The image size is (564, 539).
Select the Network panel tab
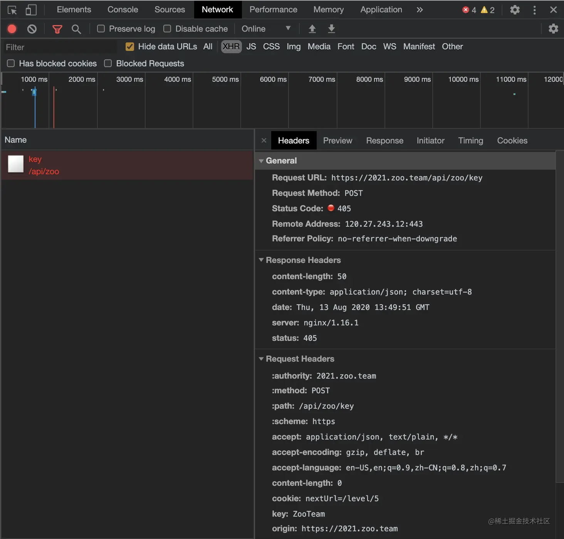(x=218, y=10)
